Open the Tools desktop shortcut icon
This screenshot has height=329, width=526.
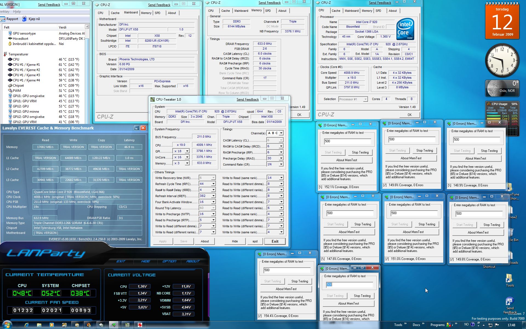coord(509,278)
